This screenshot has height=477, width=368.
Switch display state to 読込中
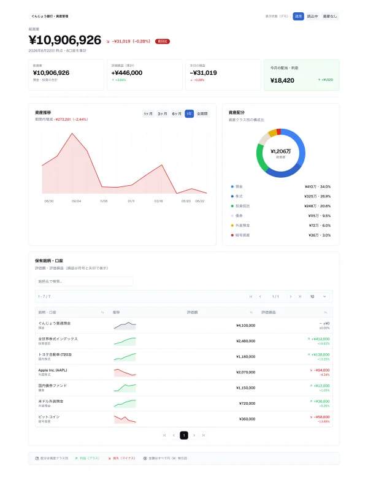click(312, 17)
